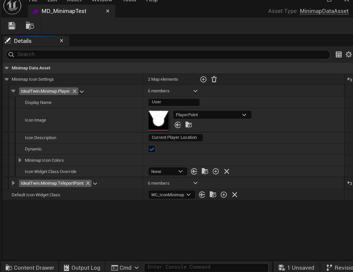The height and width of the screenshot is (272, 353).
Task: Use selected asset arrow for Icon Image
Action: [x=178, y=125]
